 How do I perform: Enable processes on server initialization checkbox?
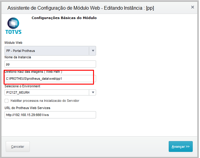(7, 101)
